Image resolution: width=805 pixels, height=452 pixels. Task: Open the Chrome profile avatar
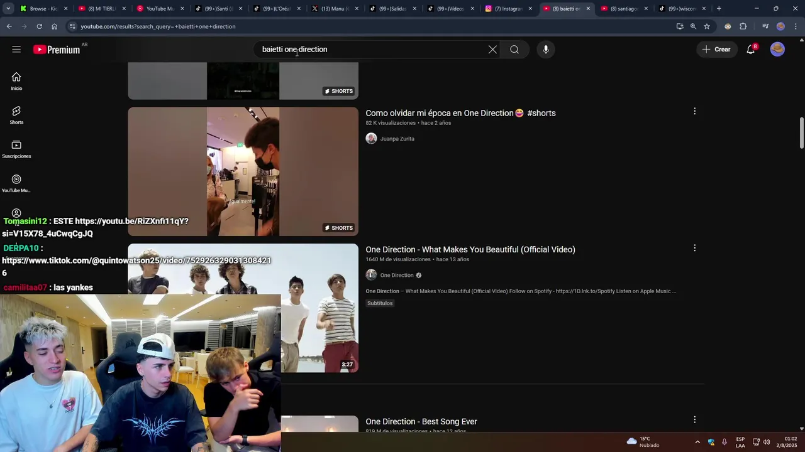click(x=780, y=26)
